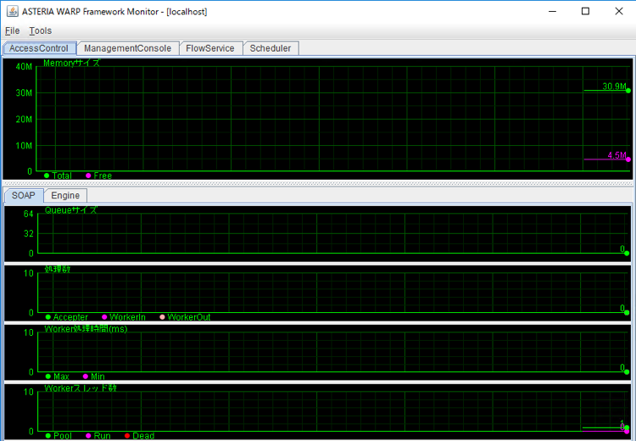The image size is (636, 441).
Task: Open the File menu
Action: pyautogui.click(x=12, y=31)
